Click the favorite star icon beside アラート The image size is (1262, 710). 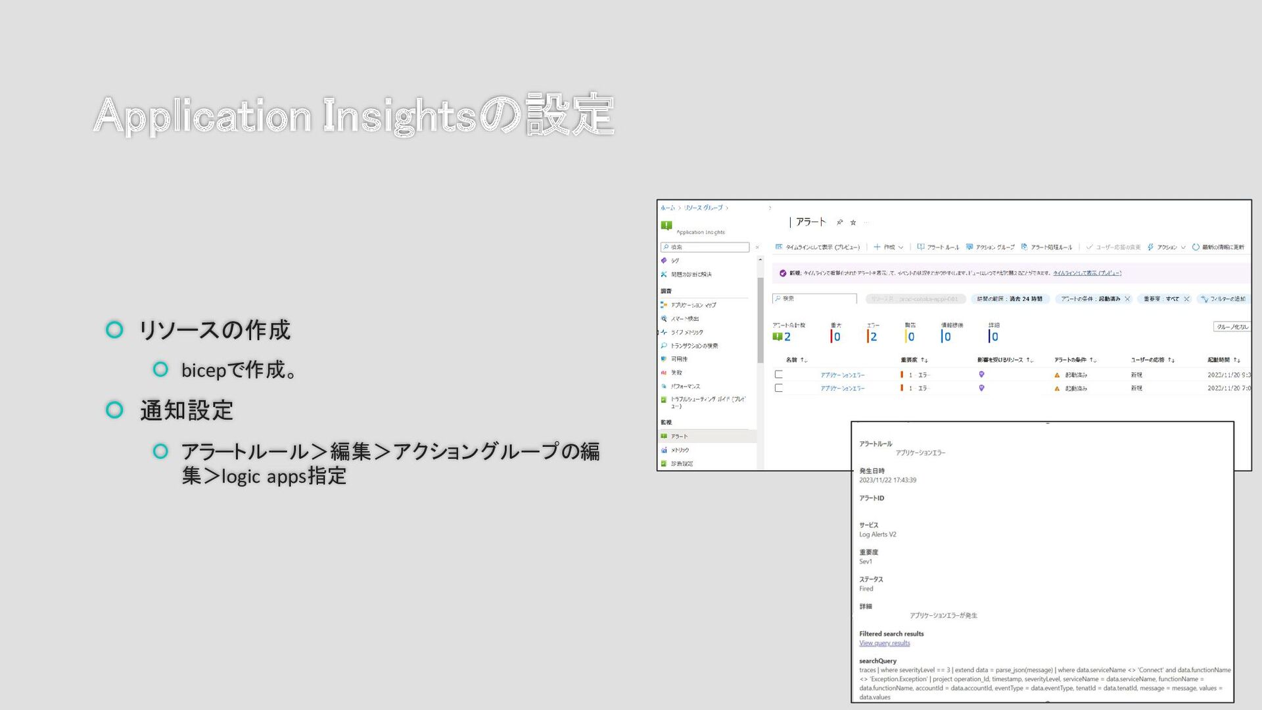[x=853, y=222]
